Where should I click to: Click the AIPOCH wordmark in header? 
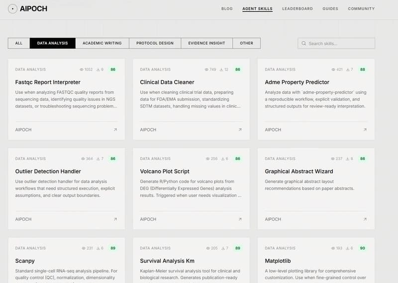33,8
